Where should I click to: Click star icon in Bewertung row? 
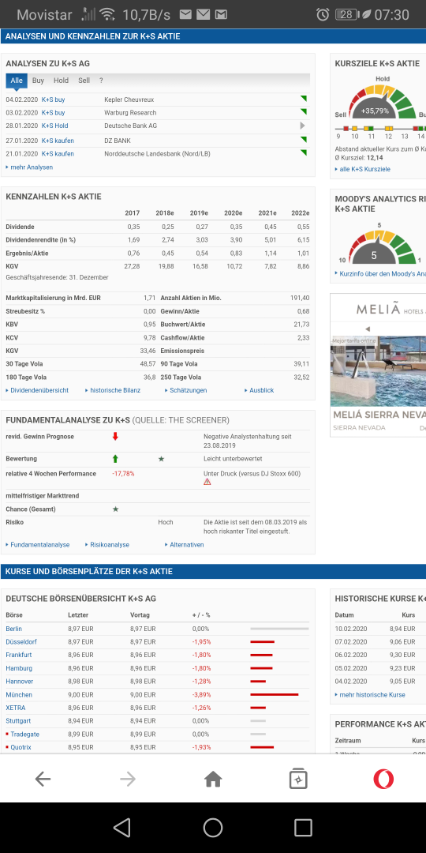162,459
